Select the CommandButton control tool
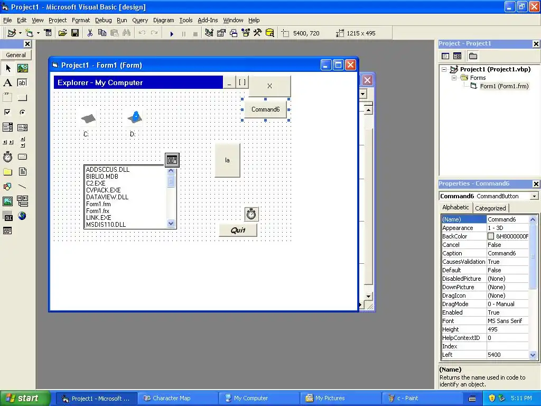 tap(22, 98)
